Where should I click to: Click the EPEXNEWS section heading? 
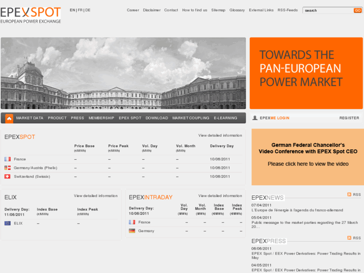pyautogui.click(x=267, y=198)
